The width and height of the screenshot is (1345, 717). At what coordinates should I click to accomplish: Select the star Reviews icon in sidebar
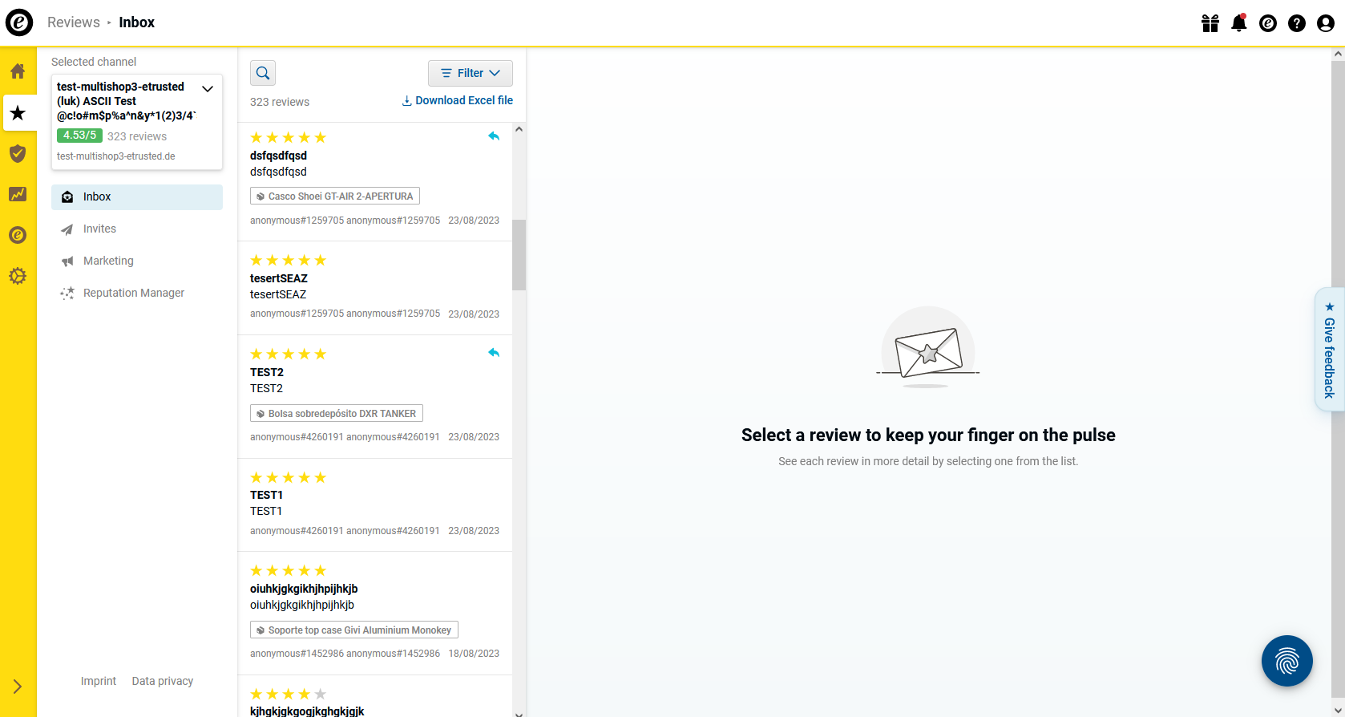18,113
